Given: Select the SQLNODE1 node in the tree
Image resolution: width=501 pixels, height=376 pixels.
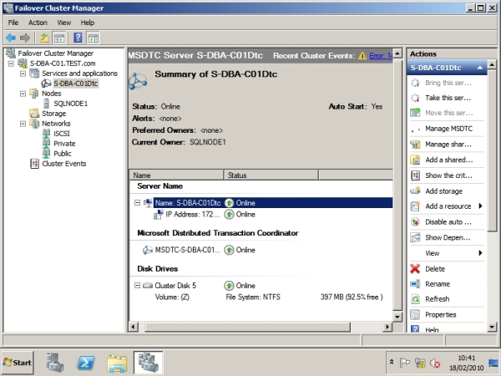Looking at the screenshot, I should (x=70, y=104).
